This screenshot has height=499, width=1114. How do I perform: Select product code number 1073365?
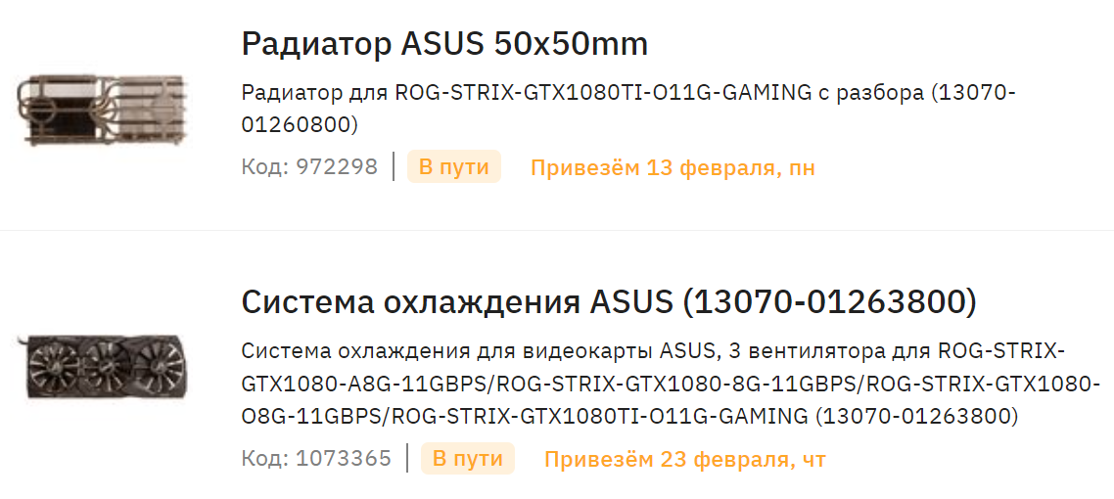point(344,458)
